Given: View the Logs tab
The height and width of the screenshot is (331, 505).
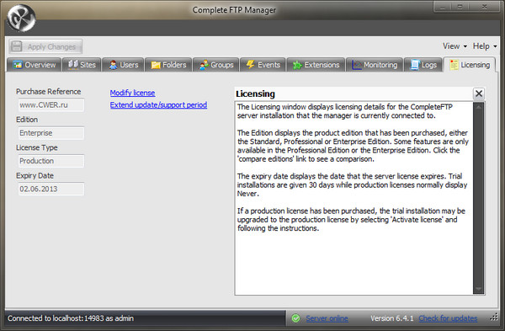Looking at the screenshot, I should (x=423, y=65).
